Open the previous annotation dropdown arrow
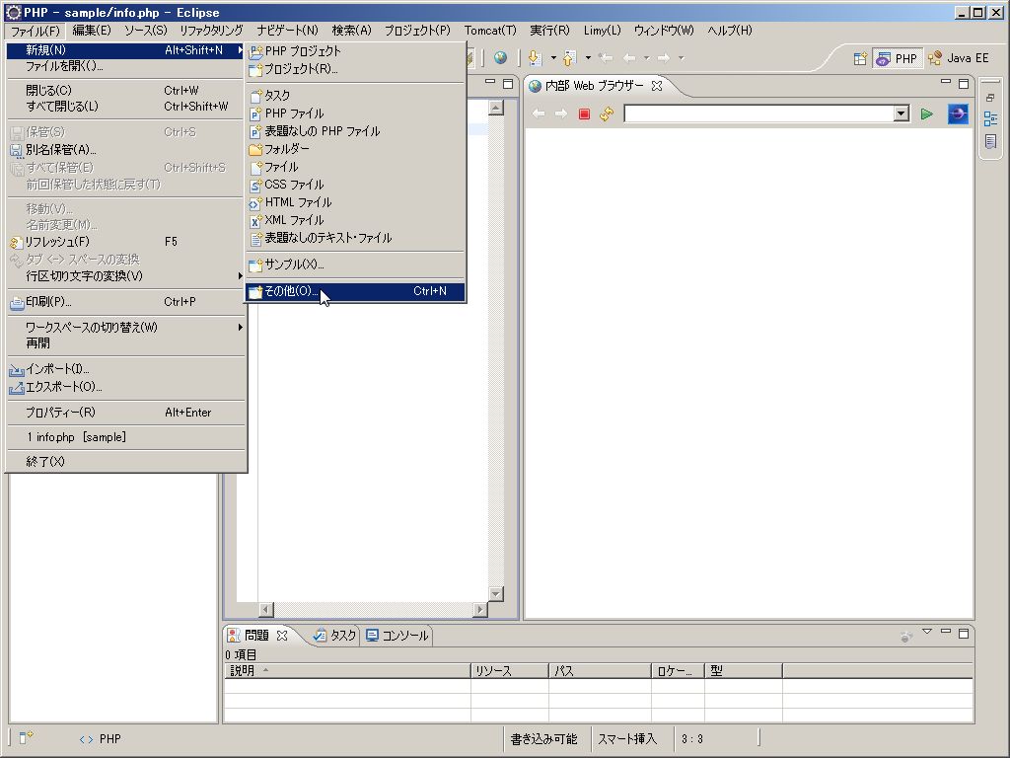Screen dimensions: 1010x758 click(588, 58)
